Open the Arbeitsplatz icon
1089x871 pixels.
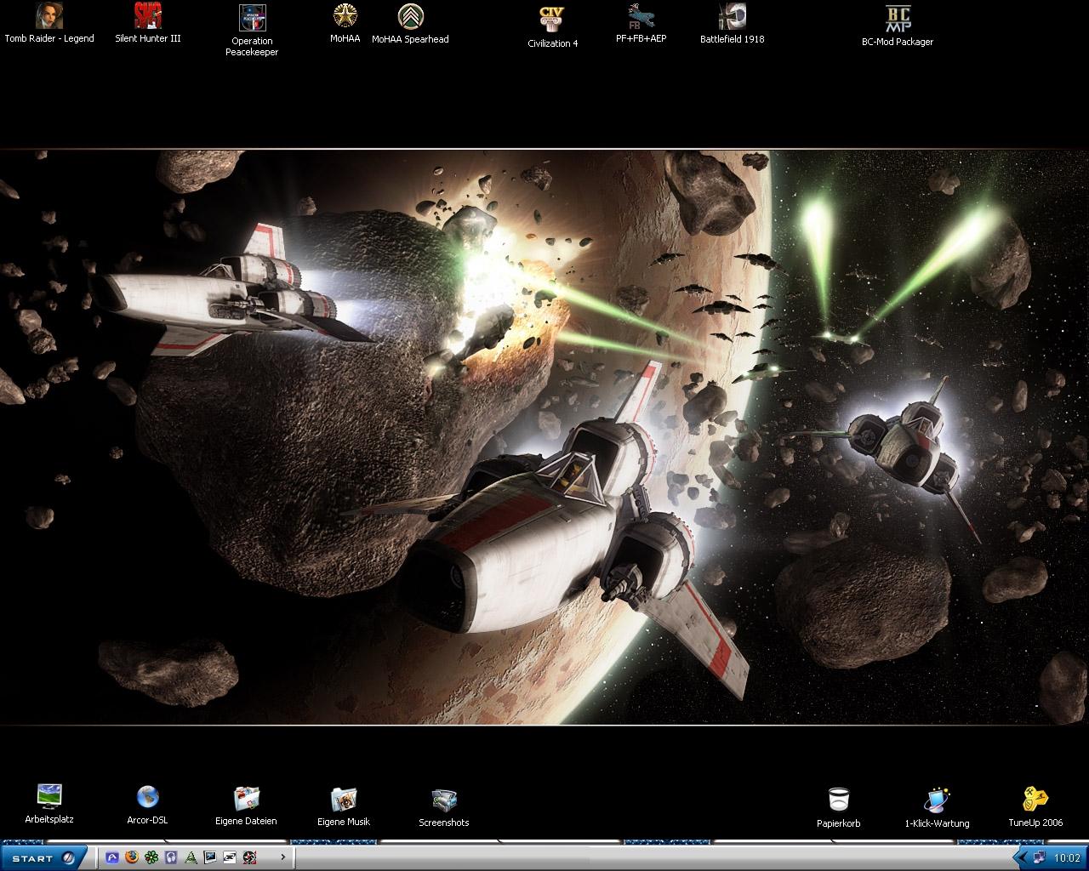[49, 804]
